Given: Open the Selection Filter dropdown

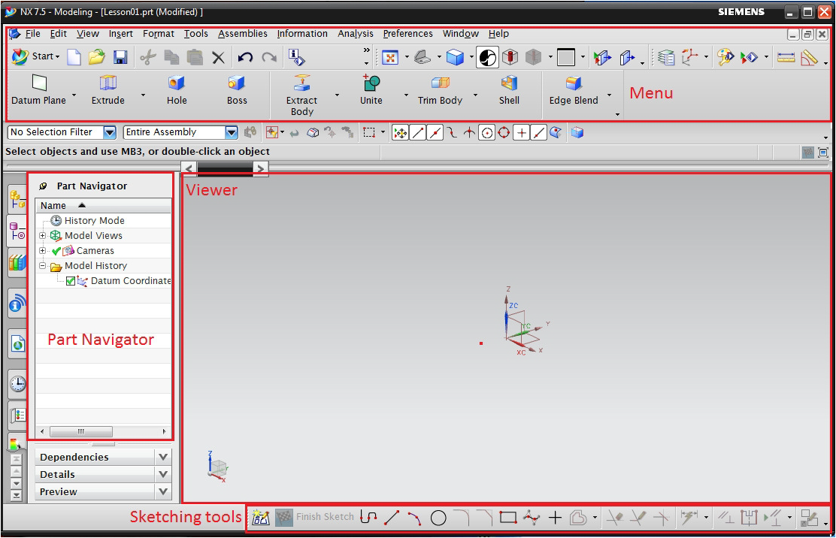Looking at the screenshot, I should pos(109,131).
